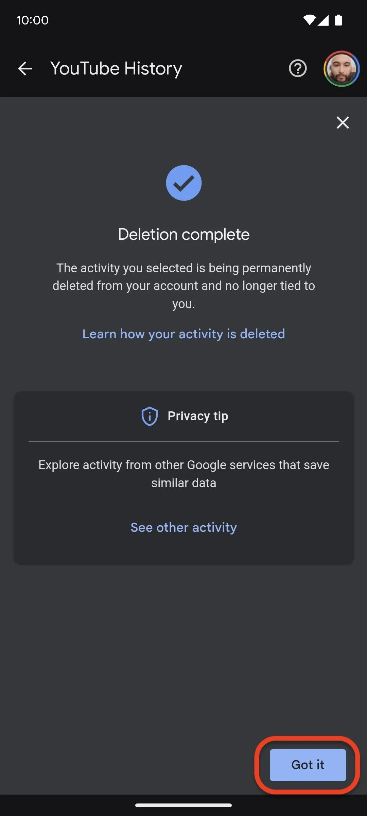Open Learn how your activity is deleted
This screenshot has height=816, width=367.
tap(183, 334)
